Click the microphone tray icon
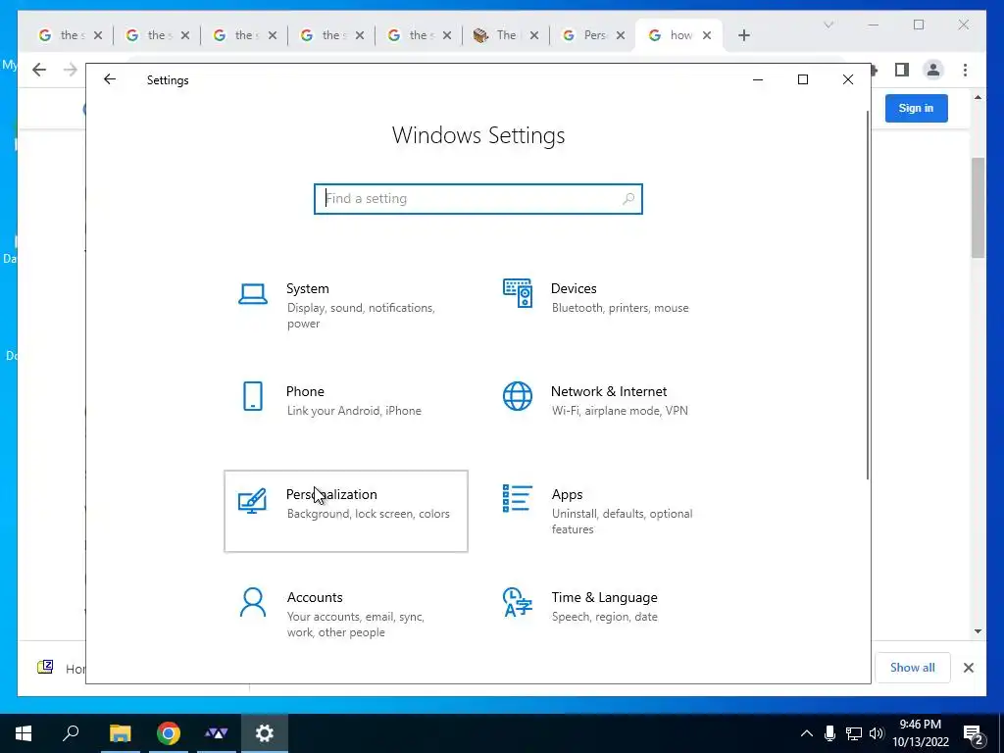Viewport: 1004px width, 753px height. 829,733
